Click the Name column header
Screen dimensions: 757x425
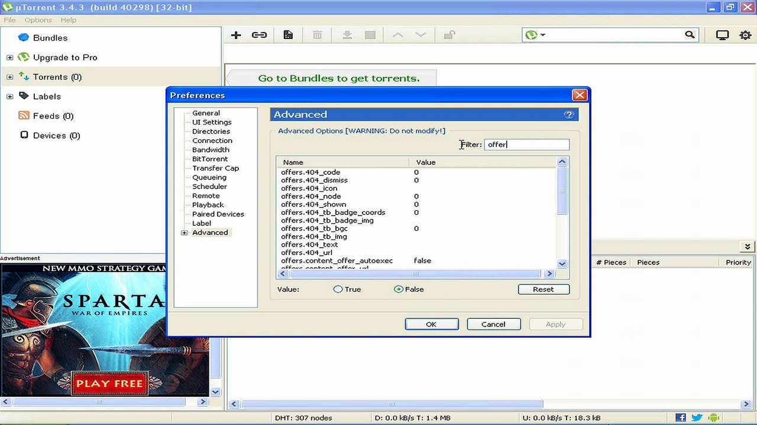click(x=342, y=162)
